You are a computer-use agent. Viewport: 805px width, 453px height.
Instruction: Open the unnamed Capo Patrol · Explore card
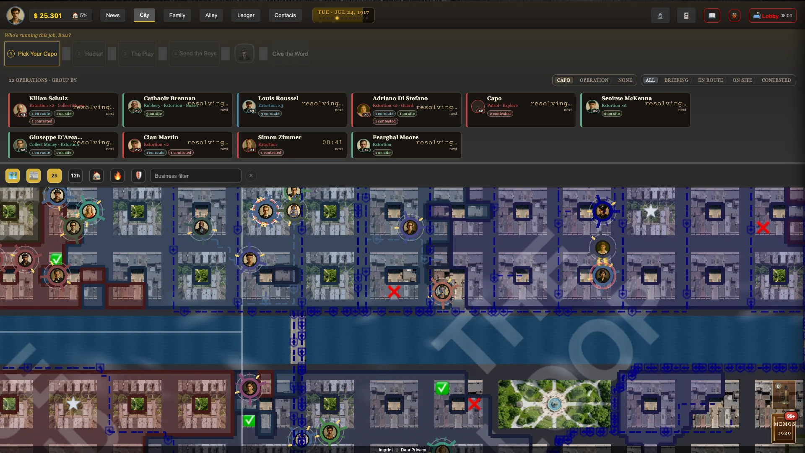521,110
